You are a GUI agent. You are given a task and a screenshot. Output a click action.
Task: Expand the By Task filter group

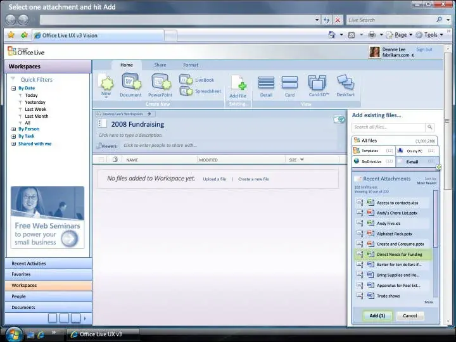tap(13, 136)
